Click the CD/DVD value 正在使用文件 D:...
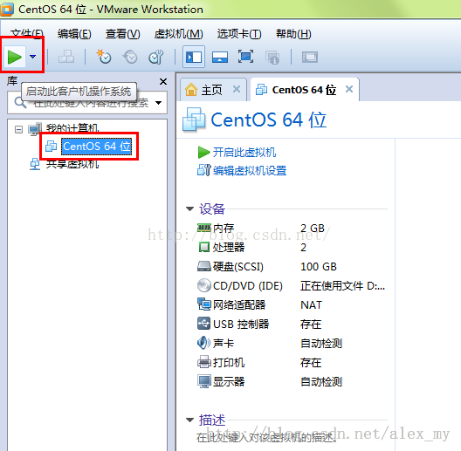This screenshot has width=461, height=451. pyautogui.click(x=342, y=285)
